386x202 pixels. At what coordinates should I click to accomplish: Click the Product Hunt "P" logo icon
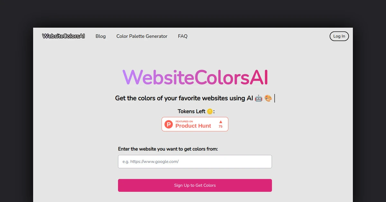pos(169,124)
